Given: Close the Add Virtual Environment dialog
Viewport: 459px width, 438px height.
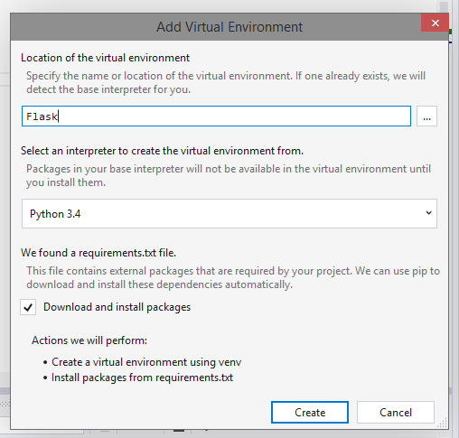Looking at the screenshot, I should (x=435, y=23).
